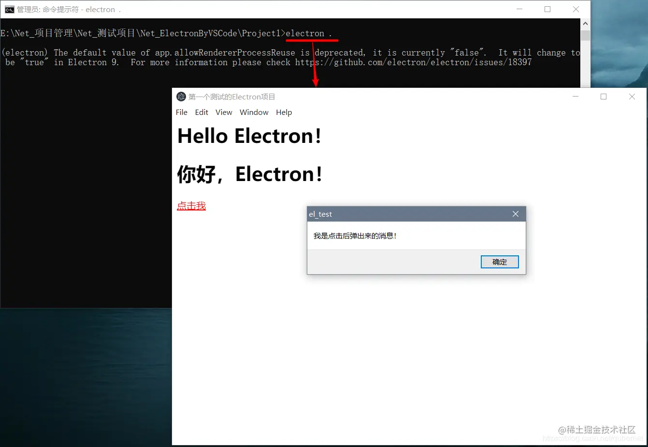Minimize the command prompt window
The image size is (648, 447).
(519, 9)
